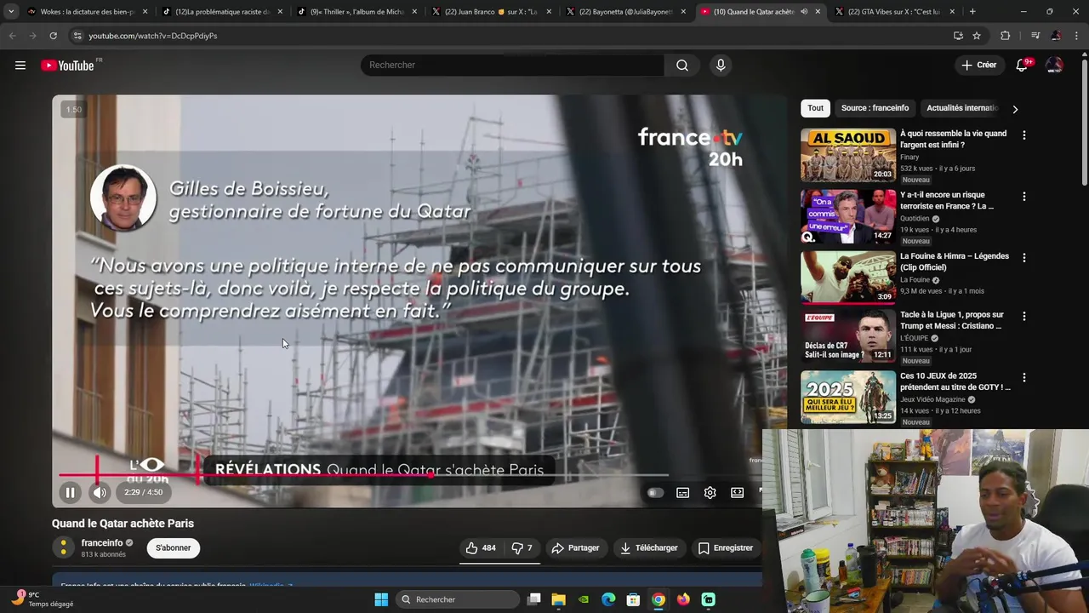Select the Actualités internationales chip
Image resolution: width=1089 pixels, height=613 pixels.
pos(961,108)
